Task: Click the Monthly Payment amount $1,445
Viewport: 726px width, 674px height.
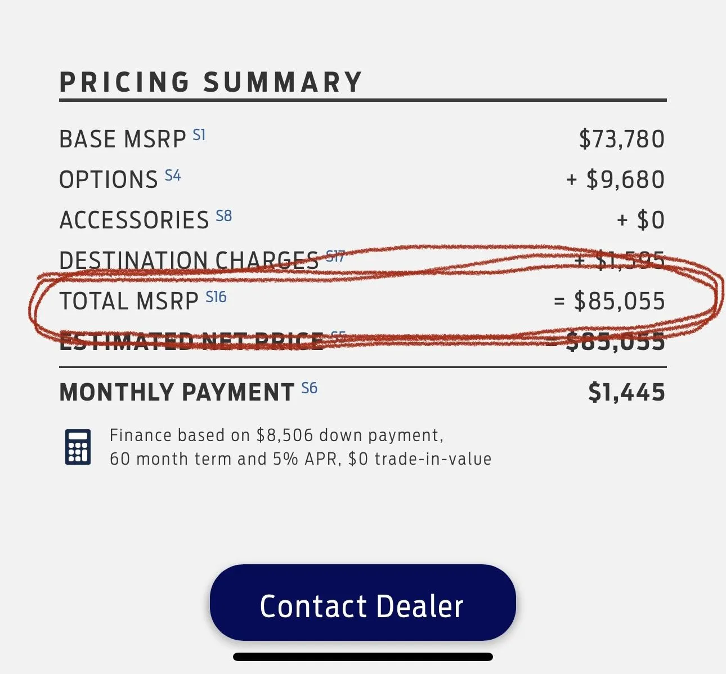Action: (627, 392)
